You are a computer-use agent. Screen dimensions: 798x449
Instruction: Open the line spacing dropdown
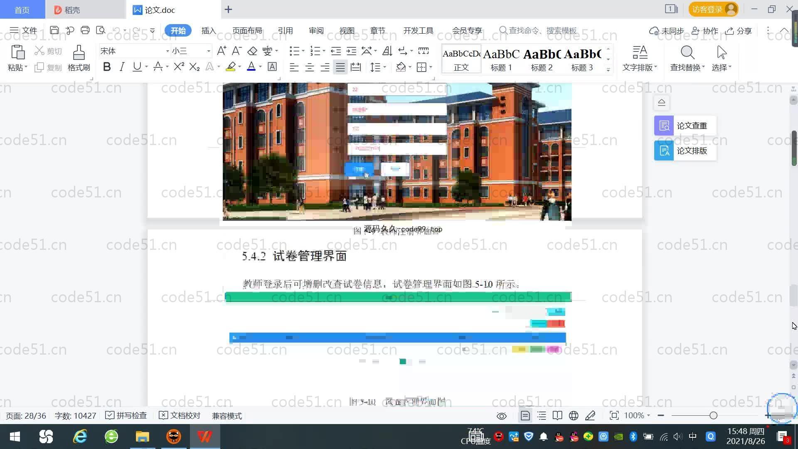pos(378,67)
